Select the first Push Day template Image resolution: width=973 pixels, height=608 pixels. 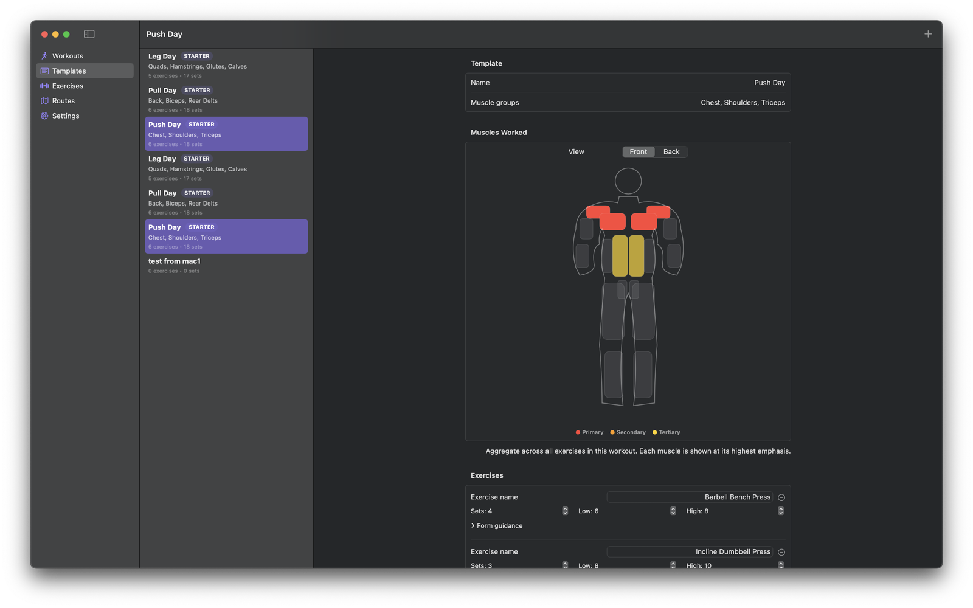(x=226, y=134)
